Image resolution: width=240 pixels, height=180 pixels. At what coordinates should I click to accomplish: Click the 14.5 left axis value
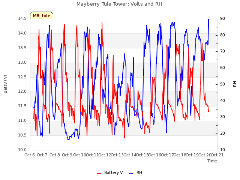click(x=22, y=19)
